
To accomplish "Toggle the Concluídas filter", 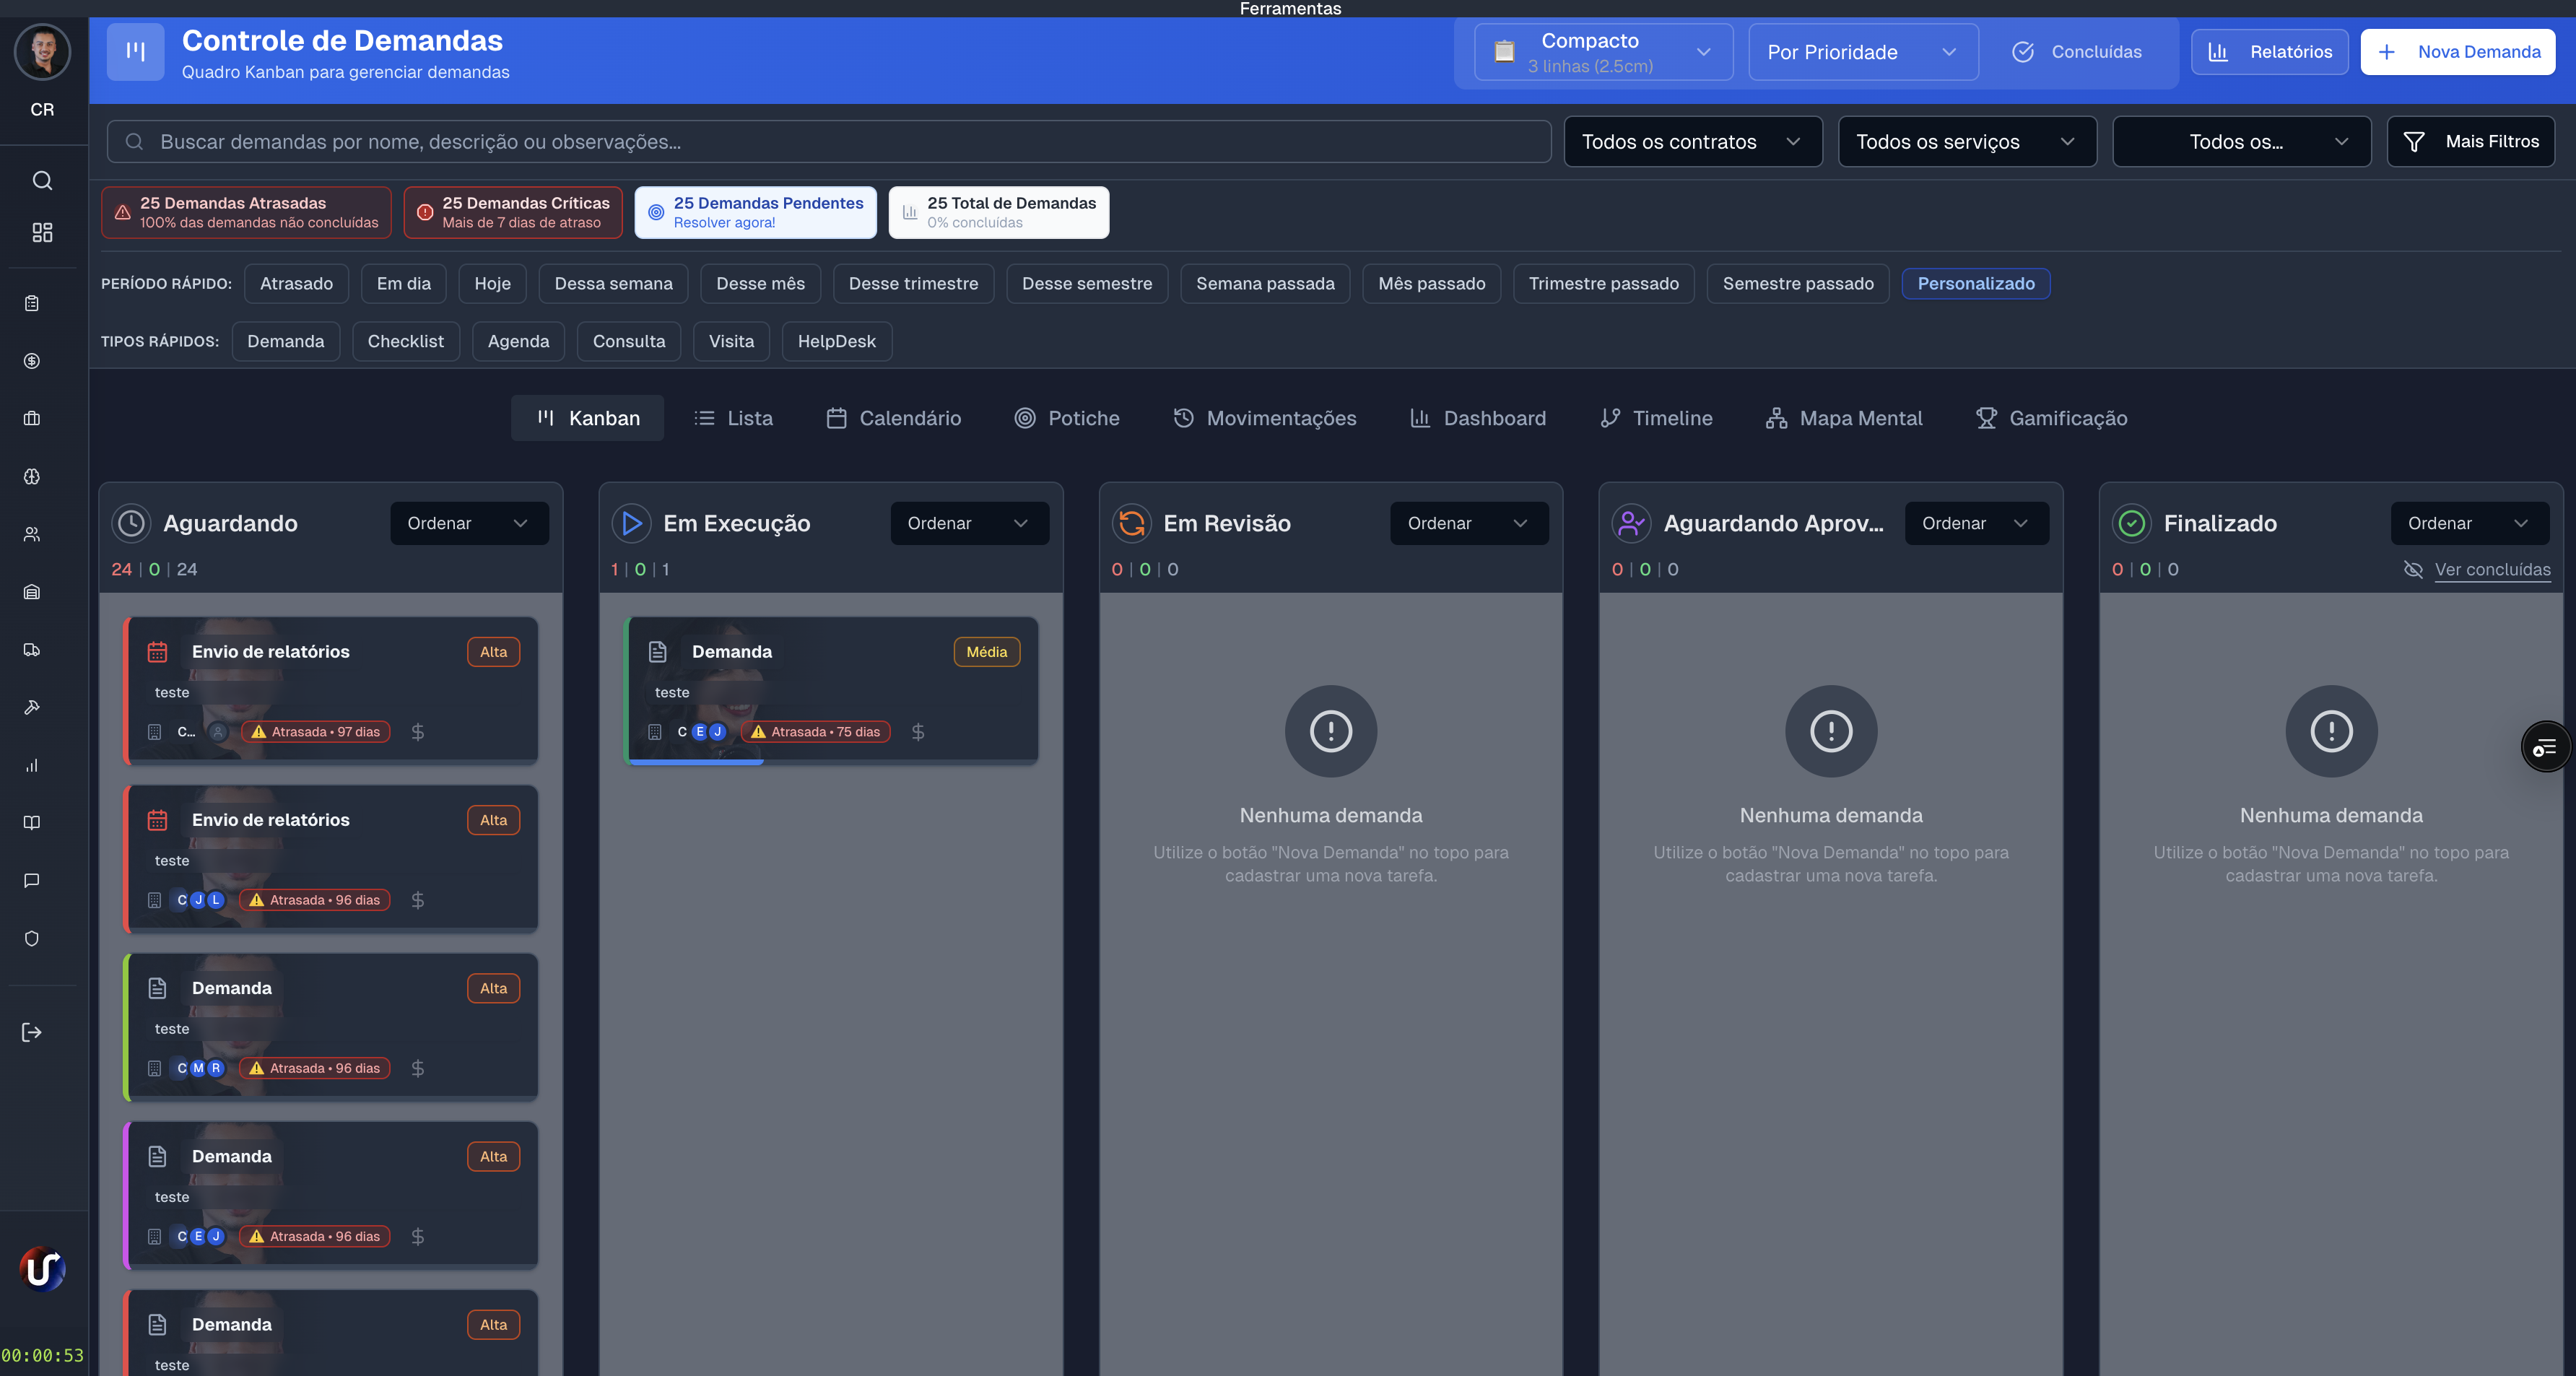I will point(2077,52).
